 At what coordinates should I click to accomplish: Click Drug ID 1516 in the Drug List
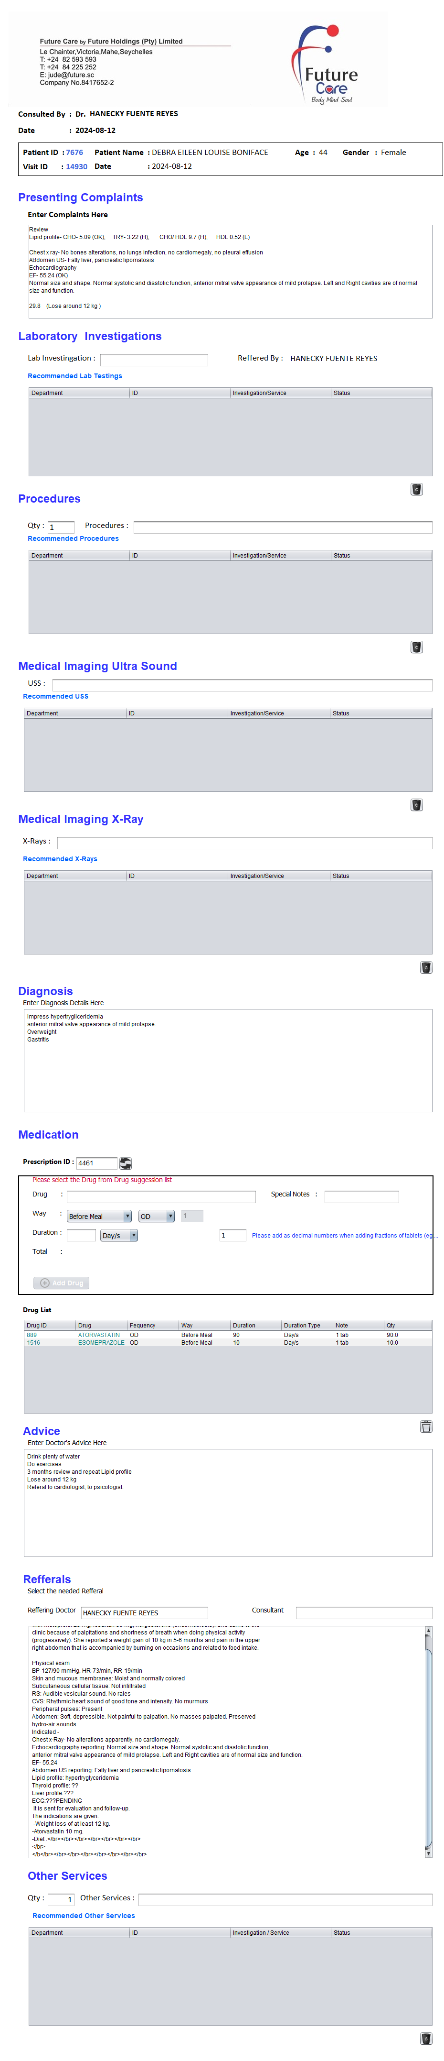coord(33,1343)
